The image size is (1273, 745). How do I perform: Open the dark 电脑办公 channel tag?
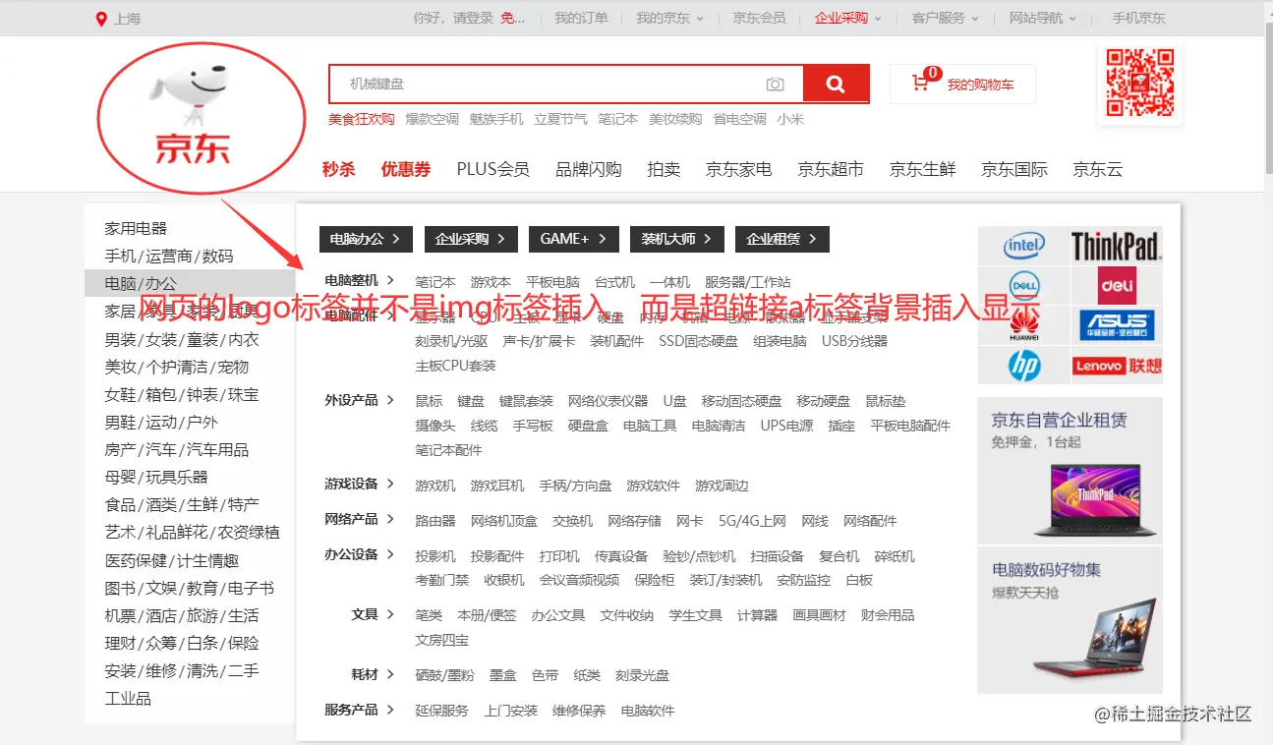pos(365,239)
